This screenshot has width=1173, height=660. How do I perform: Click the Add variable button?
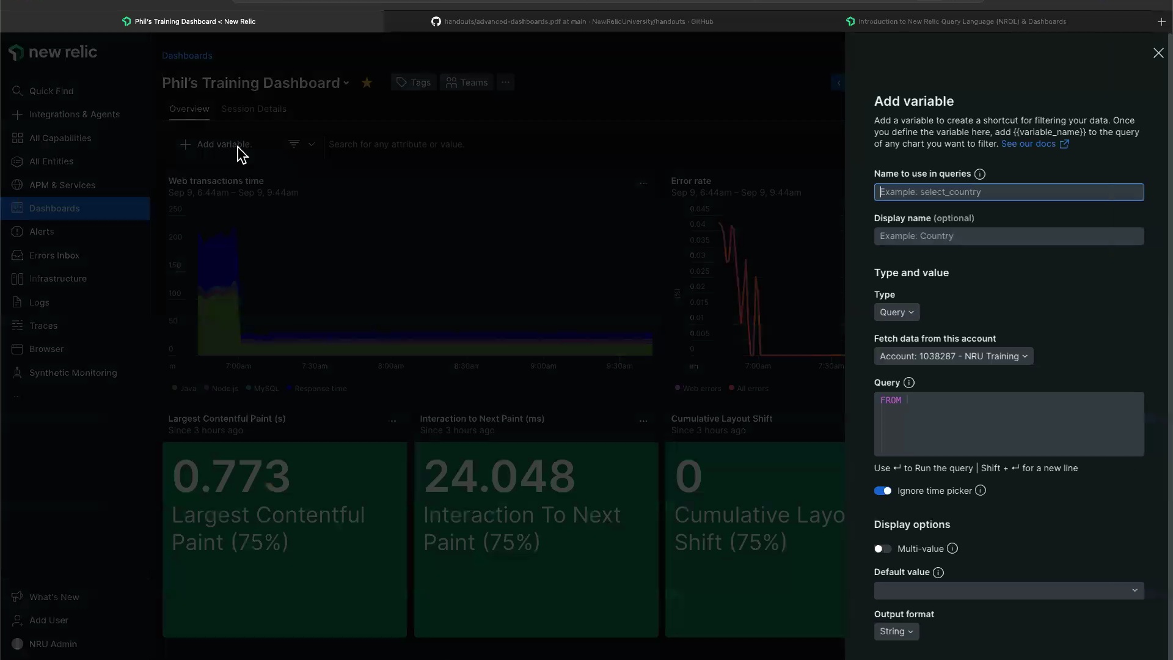tap(216, 144)
